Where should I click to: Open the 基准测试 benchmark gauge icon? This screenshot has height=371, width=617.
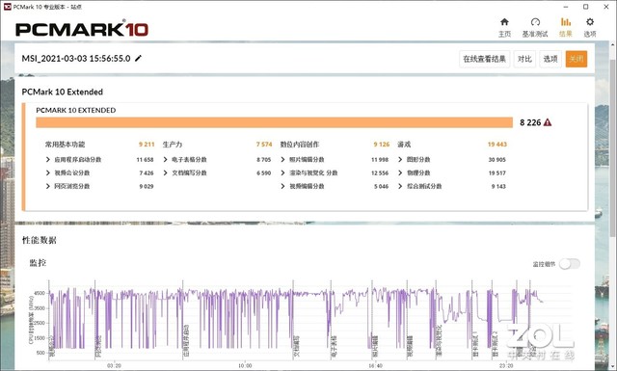[x=535, y=22]
